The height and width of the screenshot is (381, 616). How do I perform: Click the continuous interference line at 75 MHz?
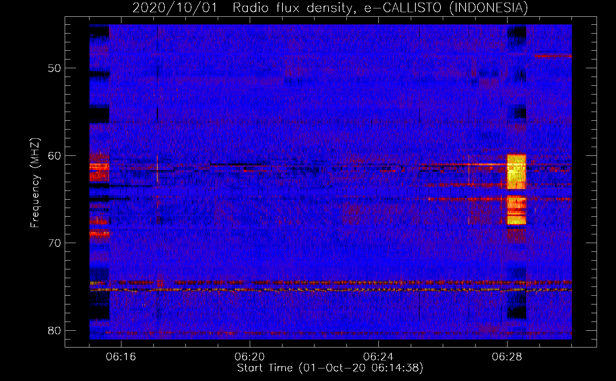[x=330, y=290]
